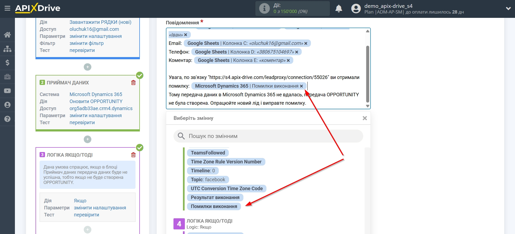515x234 pixels.
Task: Click змінити налаштування in the logic block
Action: tap(100, 208)
